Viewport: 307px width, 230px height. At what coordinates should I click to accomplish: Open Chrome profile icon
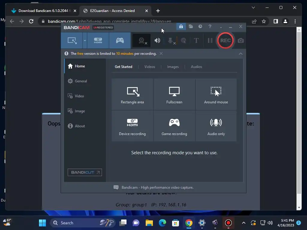pos(285,21)
